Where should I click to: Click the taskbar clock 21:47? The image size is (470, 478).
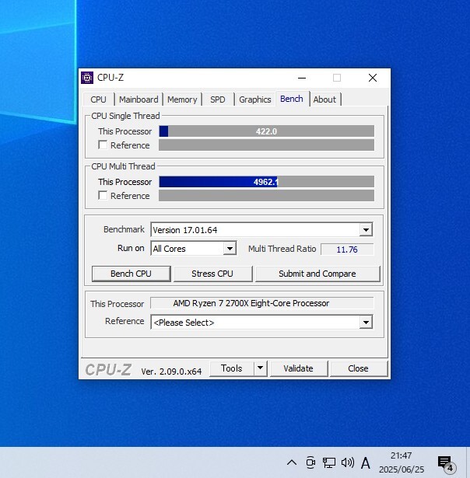[x=402, y=462]
